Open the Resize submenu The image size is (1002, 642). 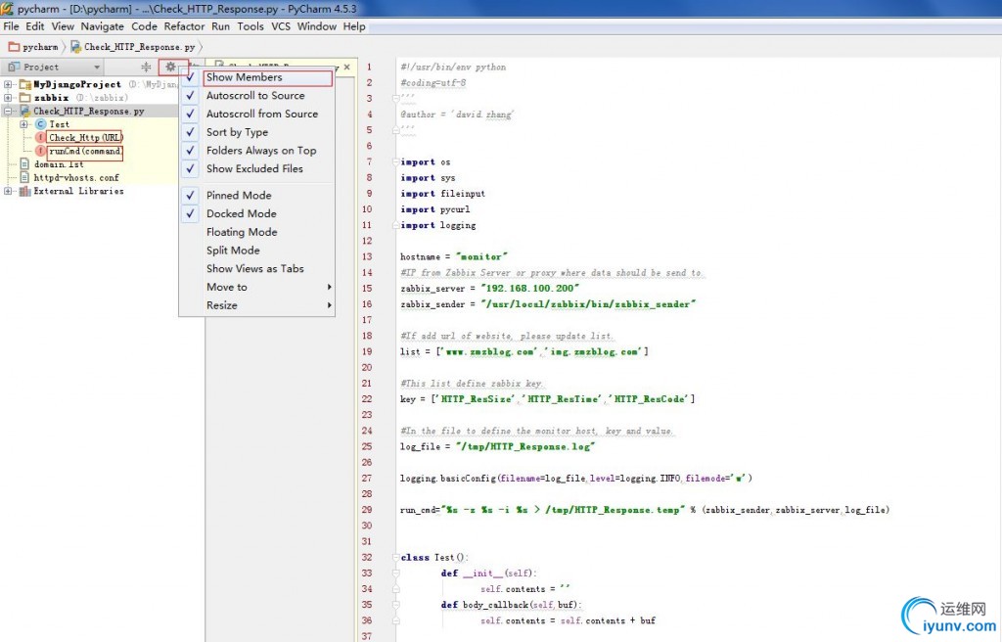tap(256, 305)
